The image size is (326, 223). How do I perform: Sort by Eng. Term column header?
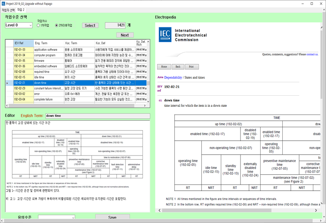[x=49, y=43]
